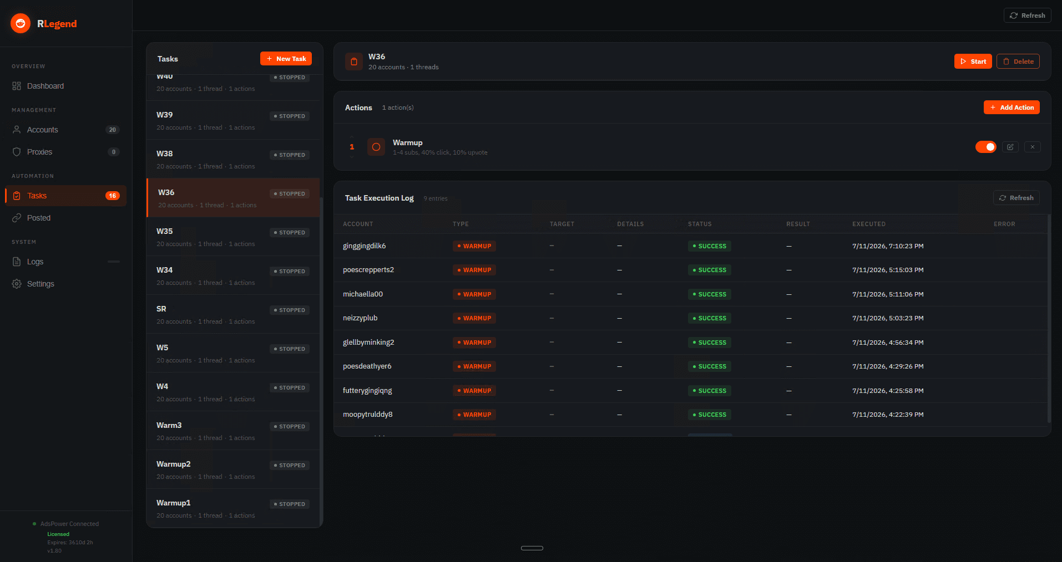The height and width of the screenshot is (562, 1062).
Task: Select task W35 in the list
Action: pyautogui.click(x=233, y=237)
